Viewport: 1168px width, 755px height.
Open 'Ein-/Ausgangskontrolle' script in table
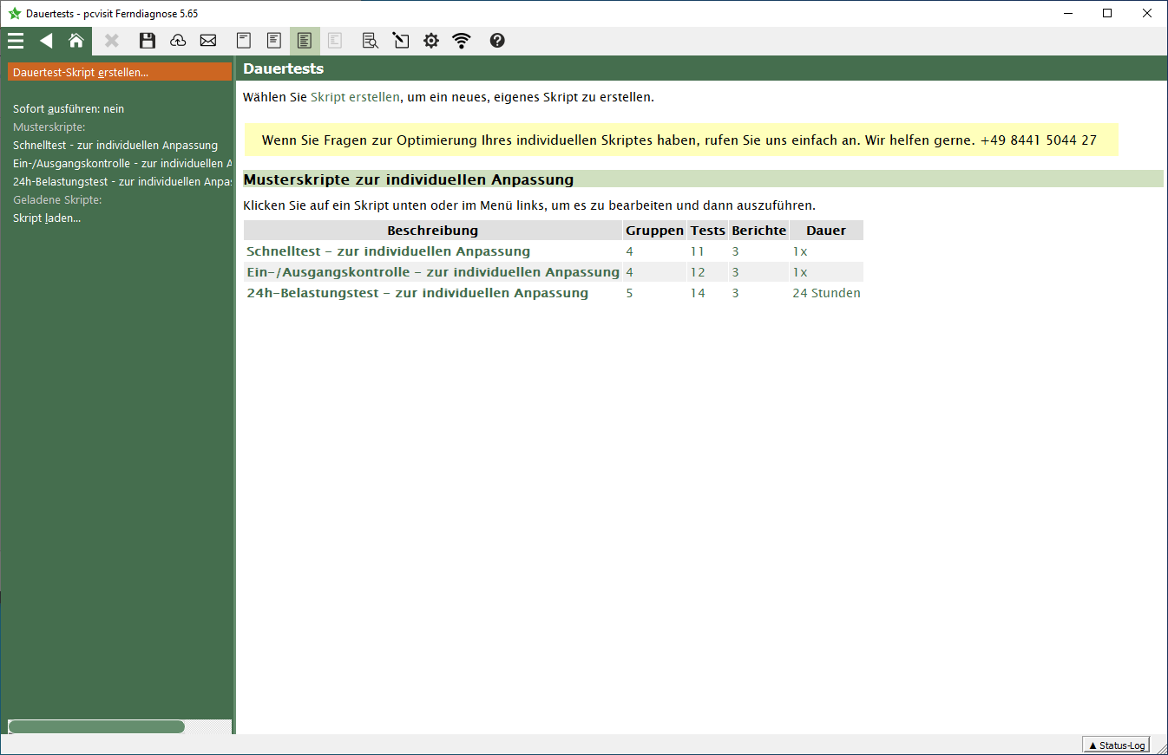[432, 272]
